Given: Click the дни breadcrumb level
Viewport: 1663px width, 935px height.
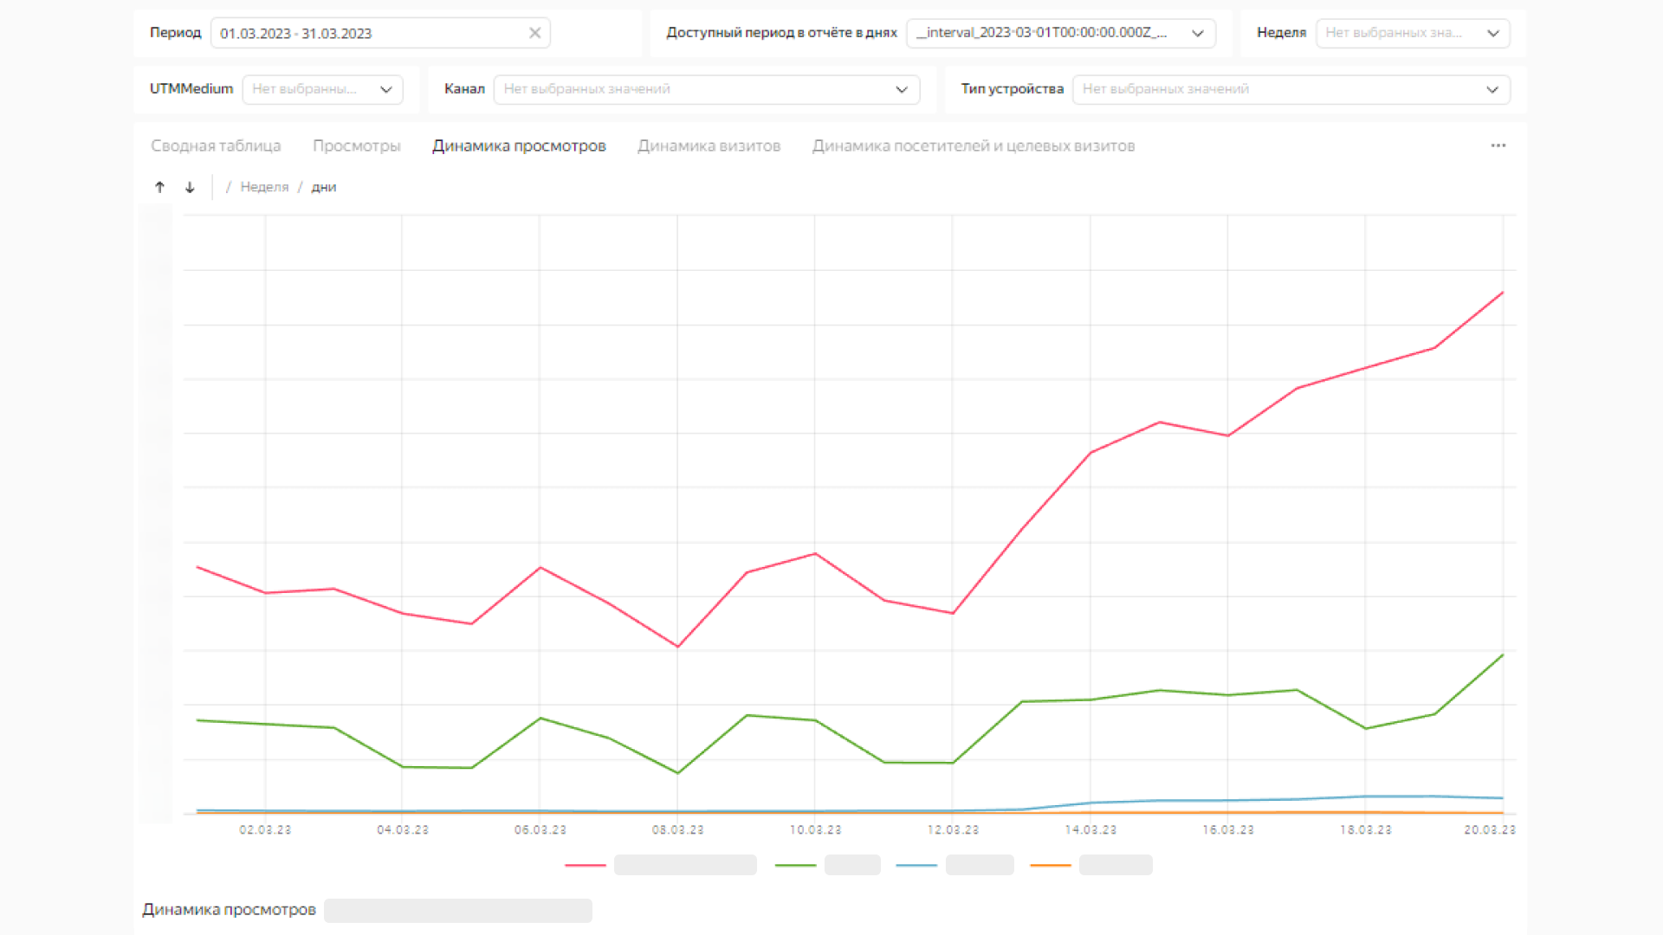Looking at the screenshot, I should coord(323,187).
